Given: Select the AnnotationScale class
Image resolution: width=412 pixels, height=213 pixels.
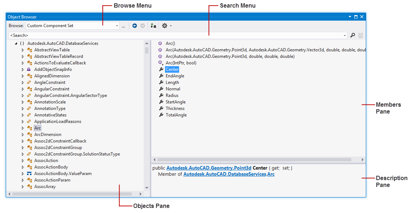Looking at the screenshot, I should pyautogui.click(x=50, y=102).
